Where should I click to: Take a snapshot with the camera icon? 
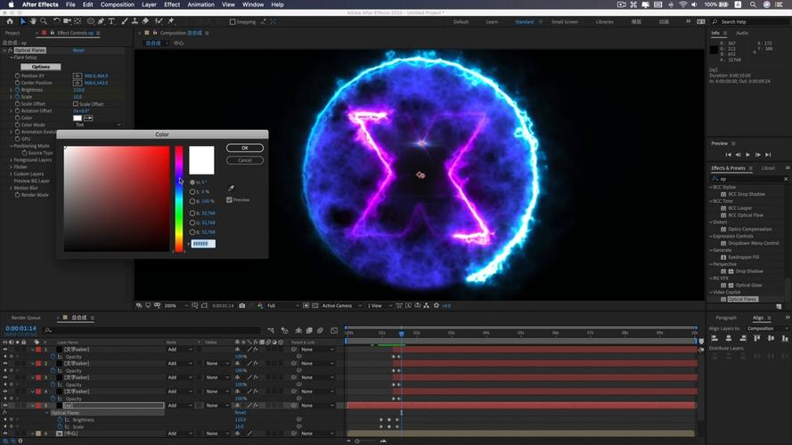coord(242,306)
